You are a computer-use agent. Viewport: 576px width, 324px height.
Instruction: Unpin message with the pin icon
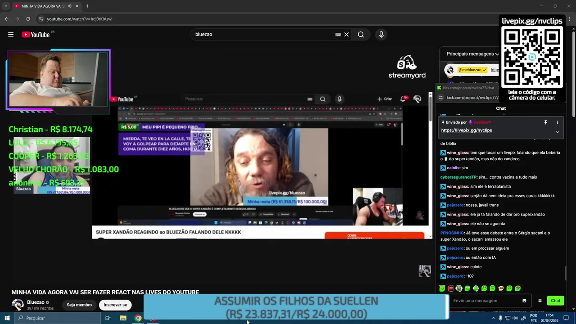click(545, 122)
